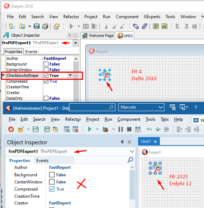Click Delphi 2010 inspector scroll up arrow
Screen dimensions: 204x208
click(76, 59)
